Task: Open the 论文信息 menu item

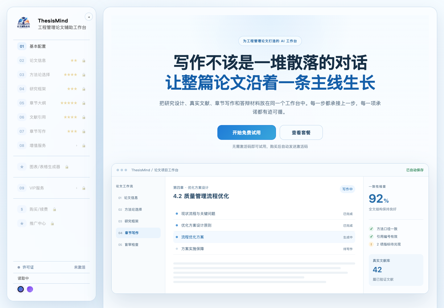Action: click(51, 61)
